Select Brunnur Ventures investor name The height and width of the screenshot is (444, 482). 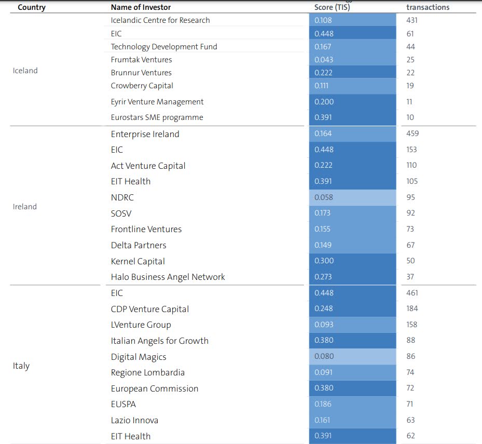click(x=141, y=73)
